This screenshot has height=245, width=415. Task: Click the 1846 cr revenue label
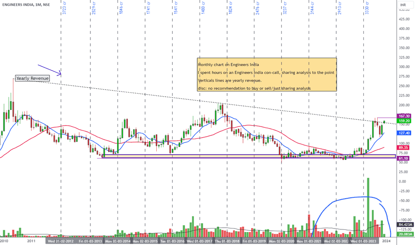pyautogui.click(x=121, y=8)
